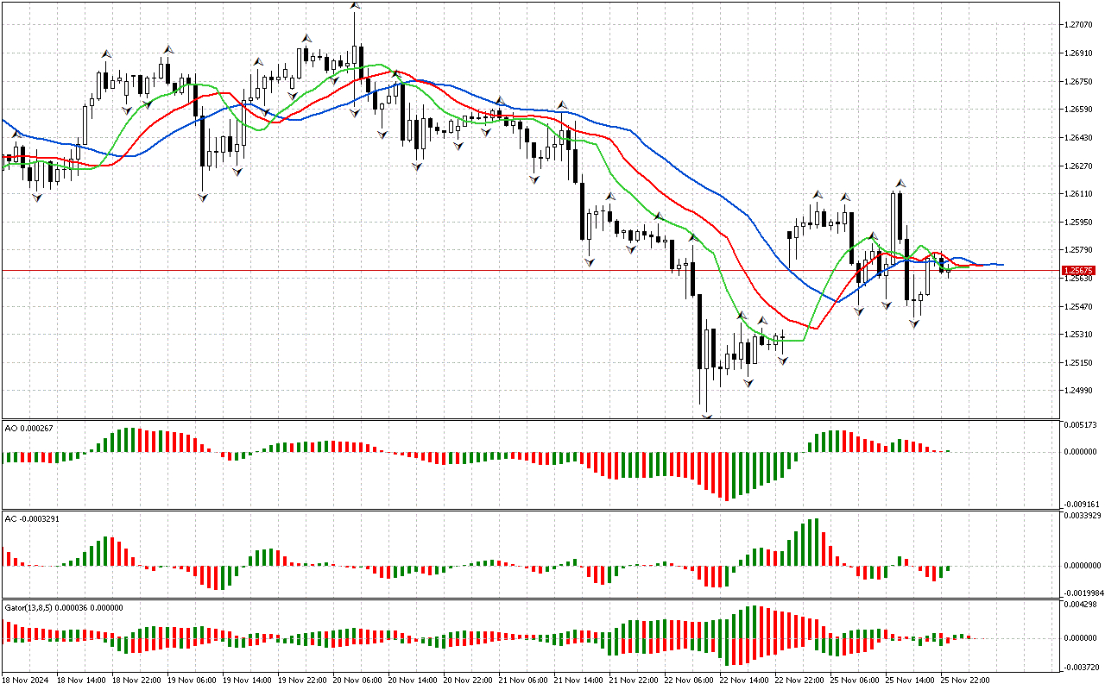Image resolution: width=1105 pixels, height=690 pixels.
Task: Click the 1.25950 price axis label
Action: pos(1078,222)
